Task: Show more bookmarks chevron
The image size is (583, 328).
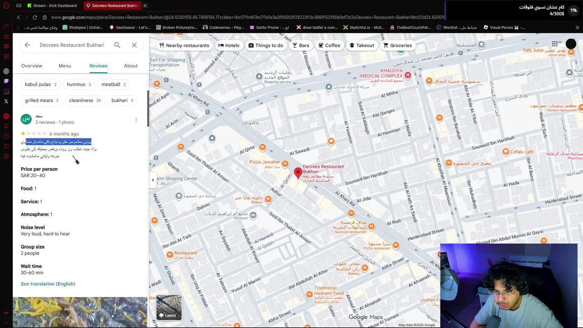Action: tap(577, 27)
